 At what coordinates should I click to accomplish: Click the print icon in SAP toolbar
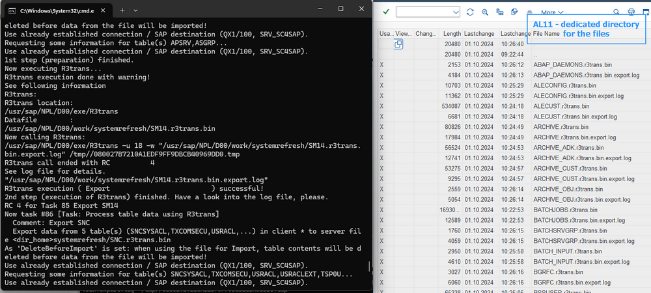coord(631,12)
